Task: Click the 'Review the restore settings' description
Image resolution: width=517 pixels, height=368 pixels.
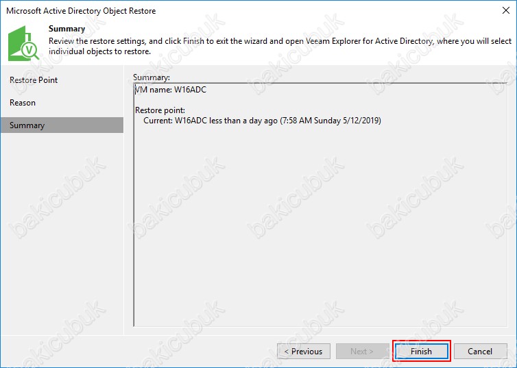Action: click(x=280, y=46)
